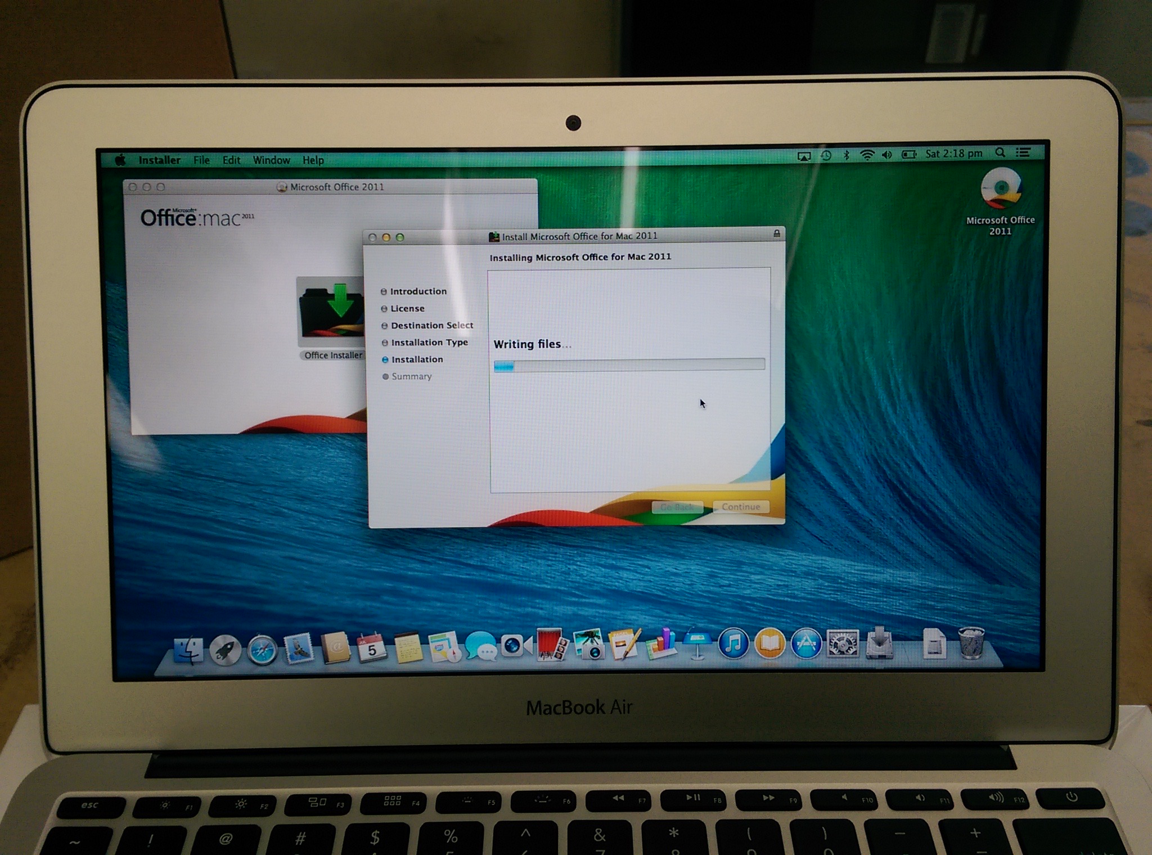This screenshot has height=855, width=1152.
Task: Zoom the installer window with green button
Action: tap(400, 237)
